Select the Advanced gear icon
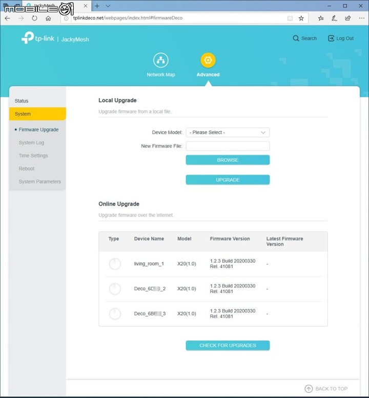This screenshot has width=369, height=398. click(208, 60)
